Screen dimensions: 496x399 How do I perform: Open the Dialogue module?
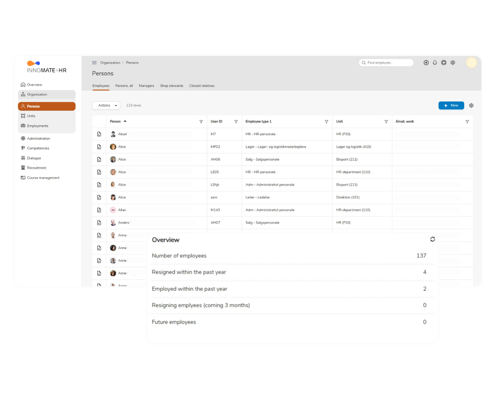point(33,158)
